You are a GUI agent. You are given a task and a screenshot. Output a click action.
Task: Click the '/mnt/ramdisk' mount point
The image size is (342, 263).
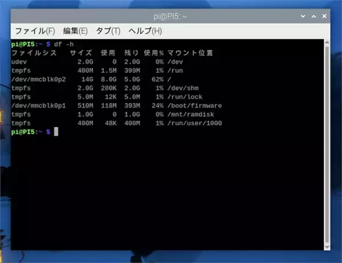coord(191,114)
